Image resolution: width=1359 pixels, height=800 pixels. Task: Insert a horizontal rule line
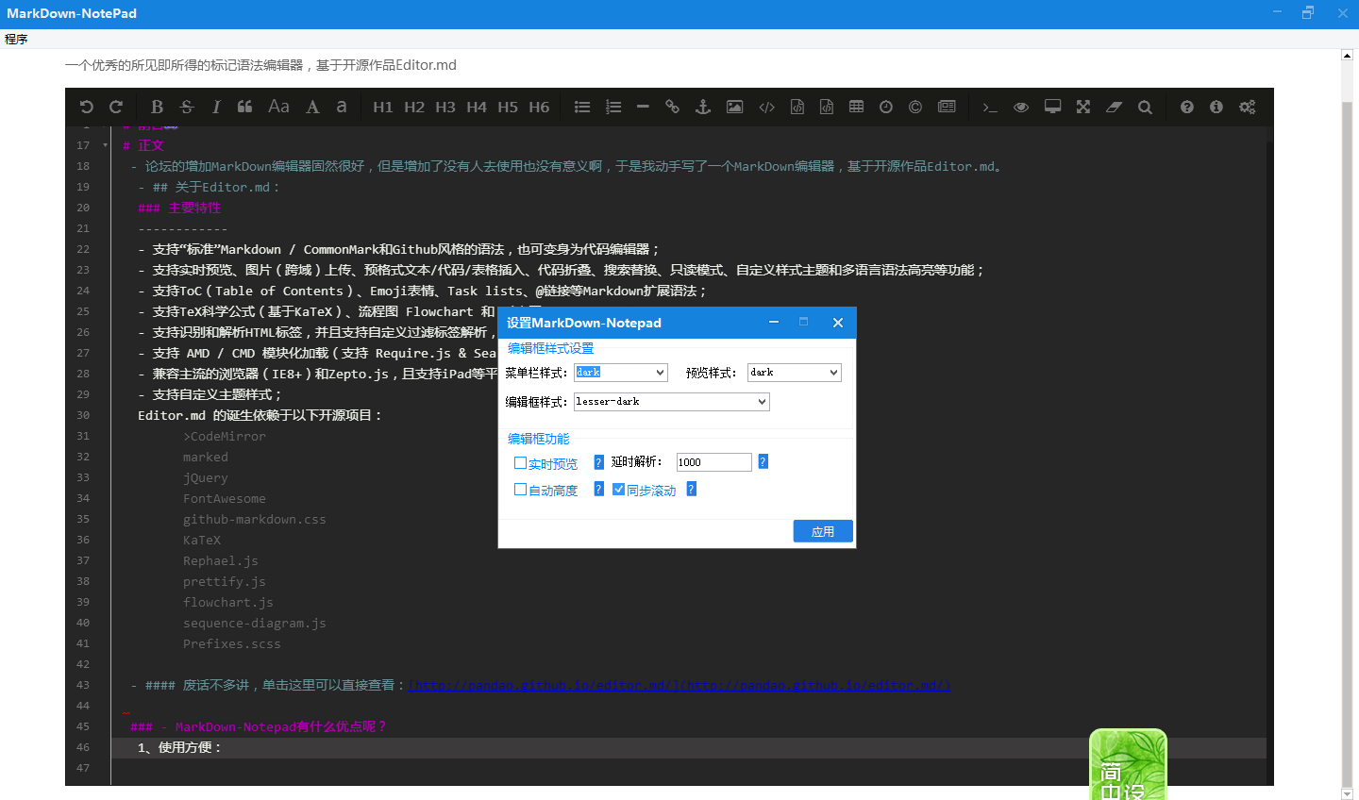point(643,107)
